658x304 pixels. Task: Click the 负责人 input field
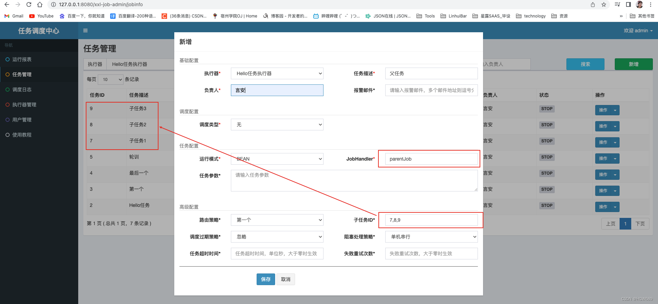coord(277,90)
